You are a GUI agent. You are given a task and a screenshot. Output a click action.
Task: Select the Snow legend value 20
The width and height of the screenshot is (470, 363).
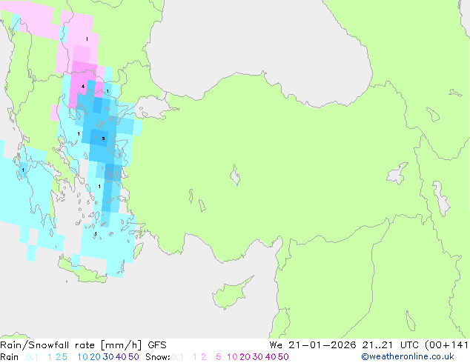pyautogui.click(x=245, y=357)
